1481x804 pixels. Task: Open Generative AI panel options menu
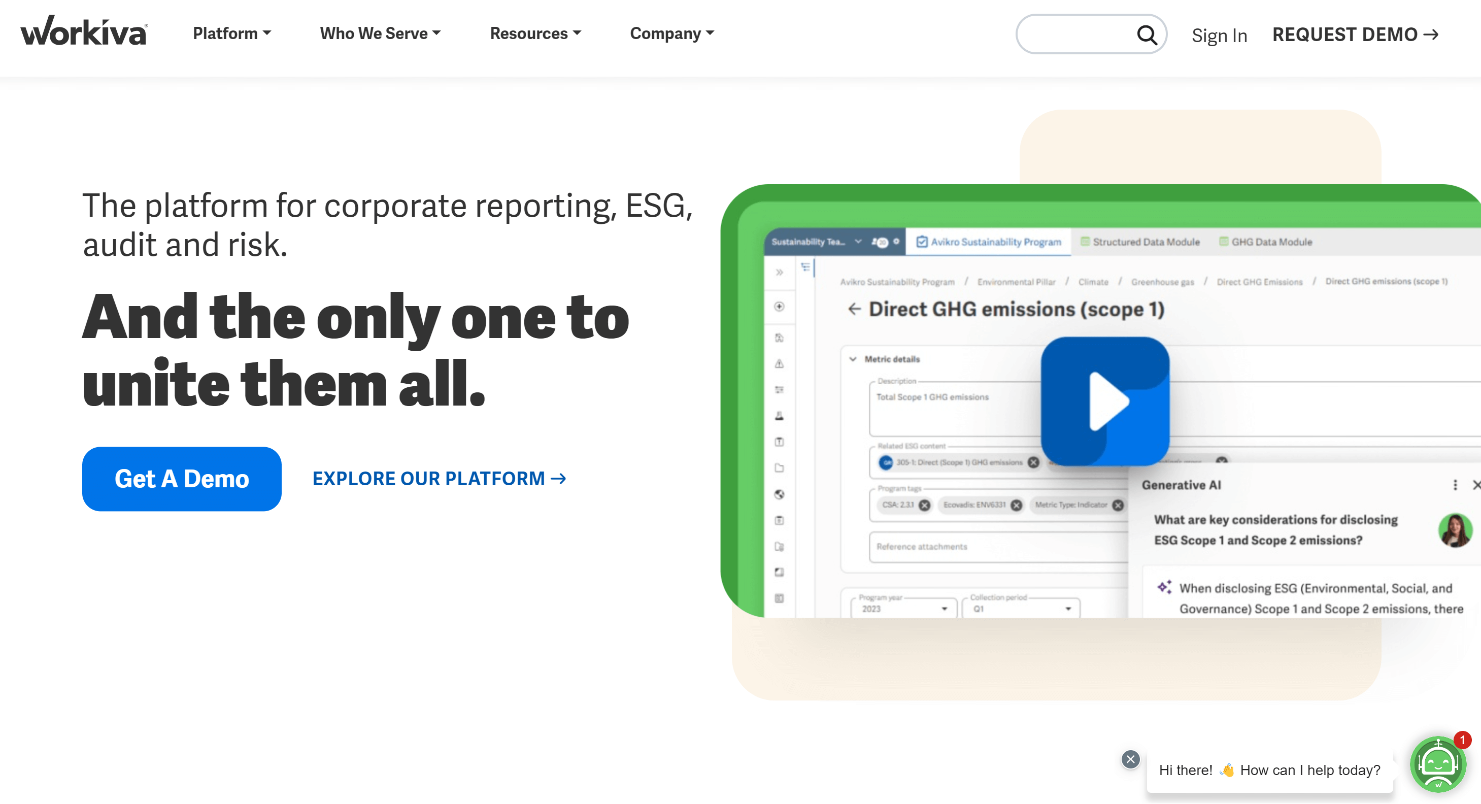(x=1455, y=485)
